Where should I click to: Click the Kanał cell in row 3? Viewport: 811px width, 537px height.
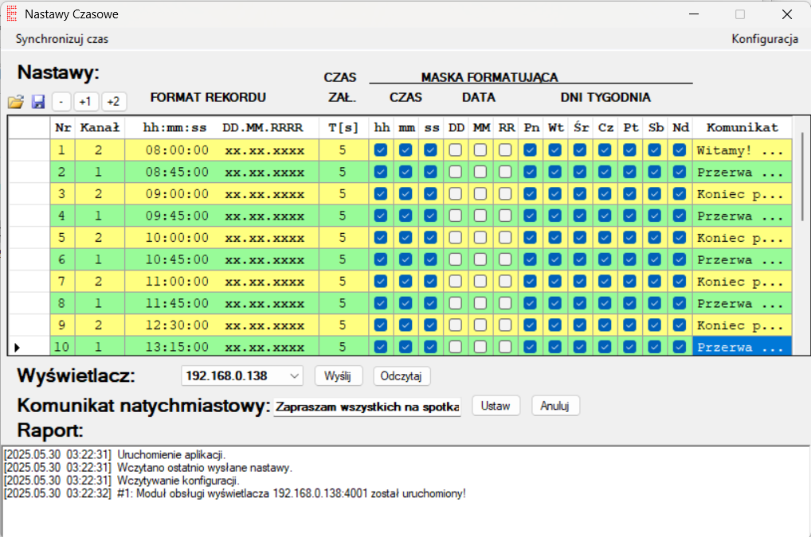pyautogui.click(x=99, y=193)
